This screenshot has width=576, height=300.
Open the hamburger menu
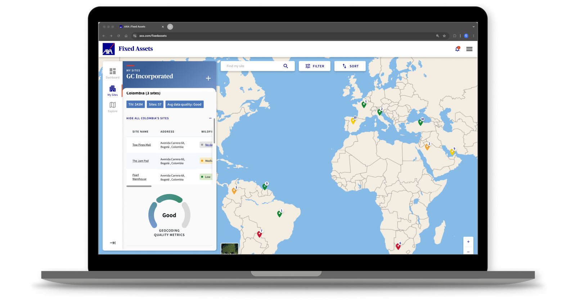click(x=469, y=49)
